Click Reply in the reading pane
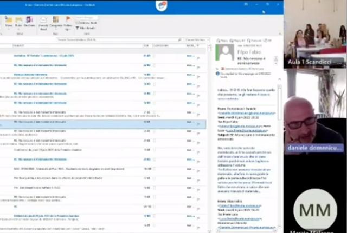Image resolution: width=347 pixels, height=233 pixels. click(x=222, y=41)
